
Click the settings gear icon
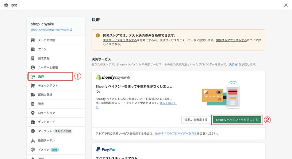pyautogui.click(x=6, y=5)
